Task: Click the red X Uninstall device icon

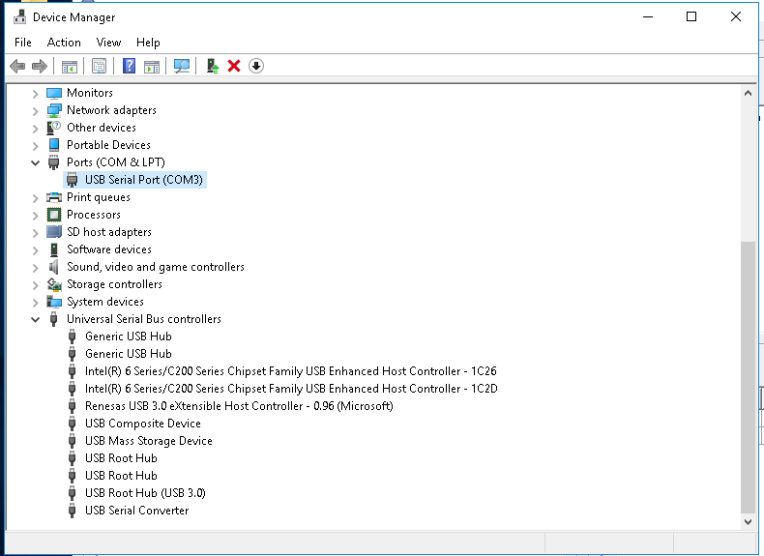Action: (x=234, y=66)
